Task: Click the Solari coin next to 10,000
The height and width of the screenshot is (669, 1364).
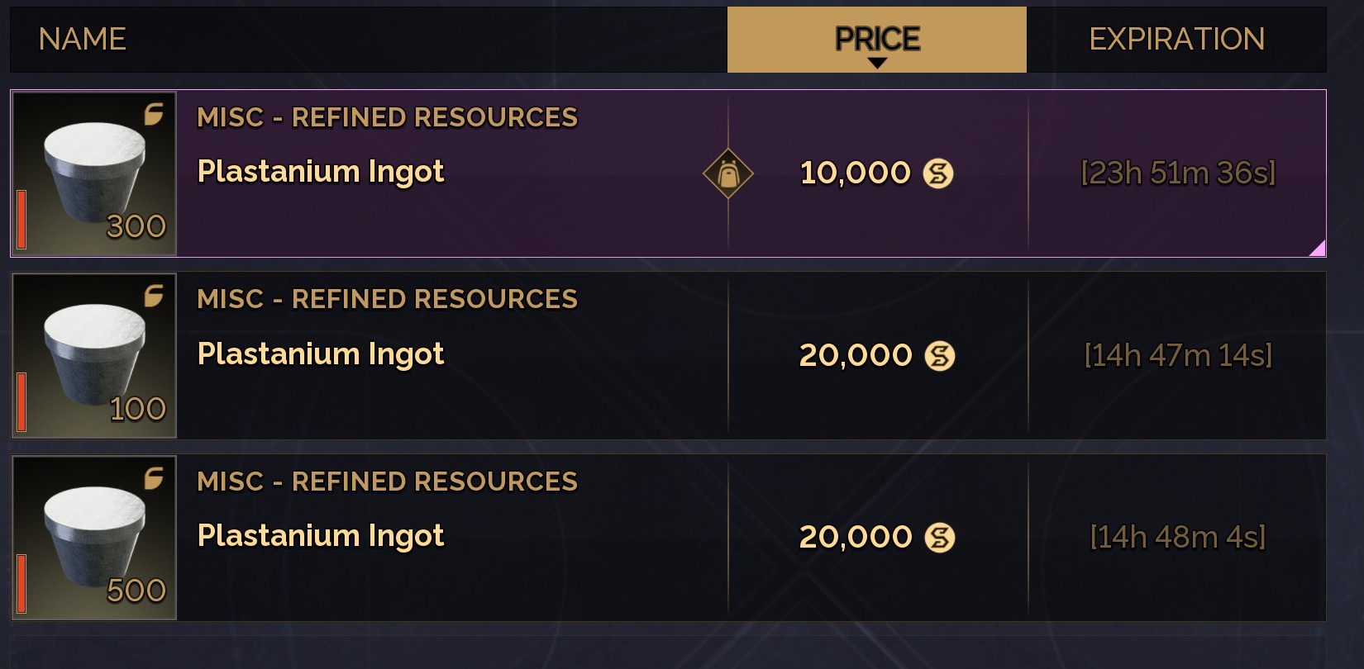Action: 938,173
